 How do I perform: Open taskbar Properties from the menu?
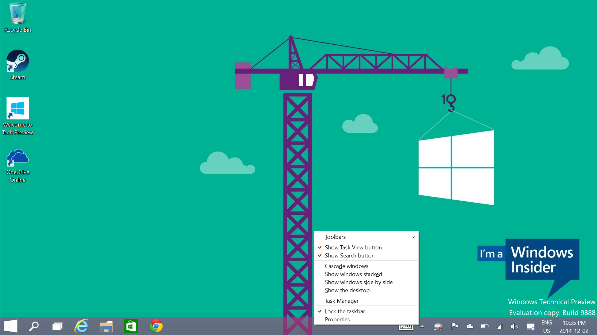click(x=337, y=319)
